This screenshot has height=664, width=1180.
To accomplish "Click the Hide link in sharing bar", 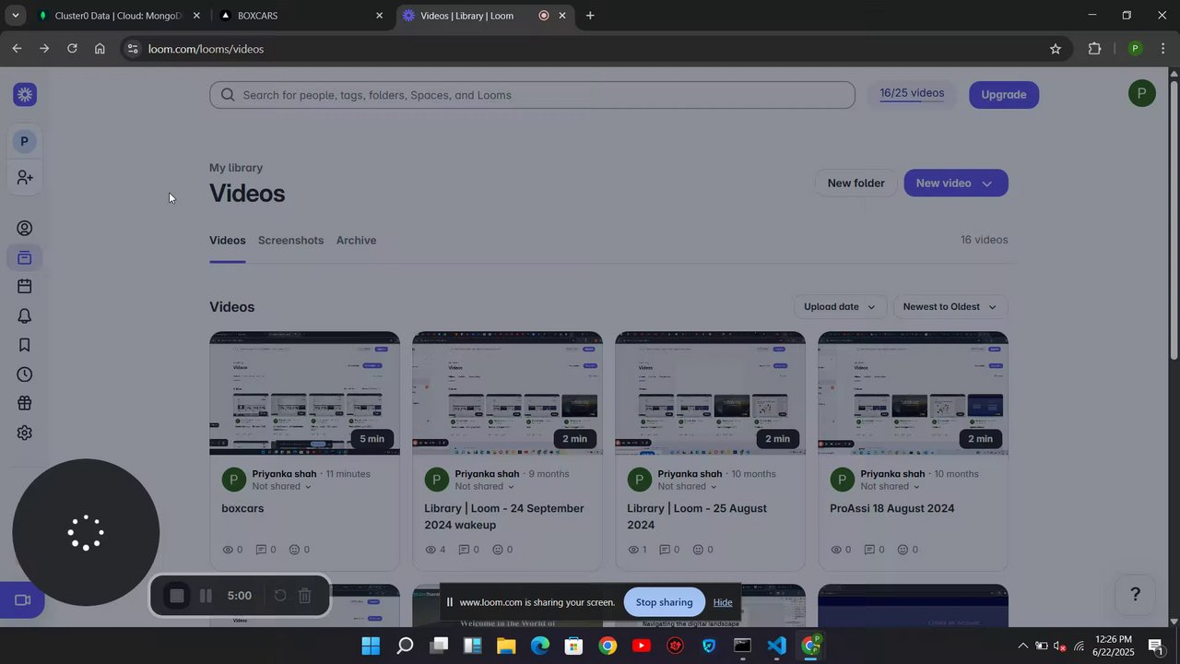I will [x=723, y=602].
